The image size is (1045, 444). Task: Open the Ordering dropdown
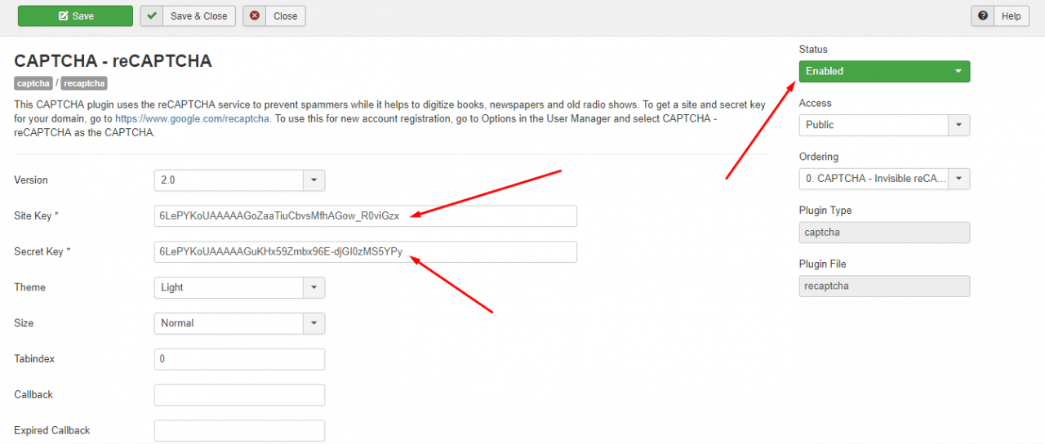tap(884, 179)
